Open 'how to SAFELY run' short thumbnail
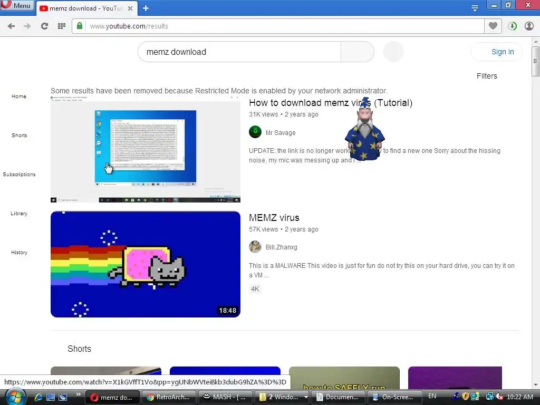The height and width of the screenshot is (405, 540). pyautogui.click(x=344, y=378)
